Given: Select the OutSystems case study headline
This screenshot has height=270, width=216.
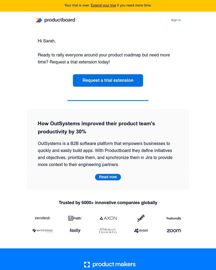Looking at the screenshot, I should [96, 127].
